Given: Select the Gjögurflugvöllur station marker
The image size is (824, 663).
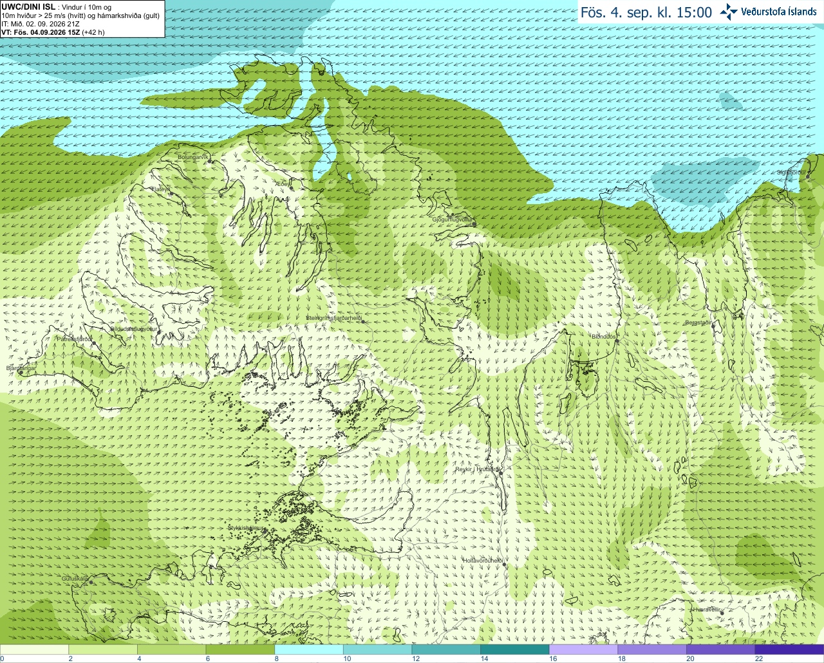Looking at the screenshot, I should click(x=474, y=224).
